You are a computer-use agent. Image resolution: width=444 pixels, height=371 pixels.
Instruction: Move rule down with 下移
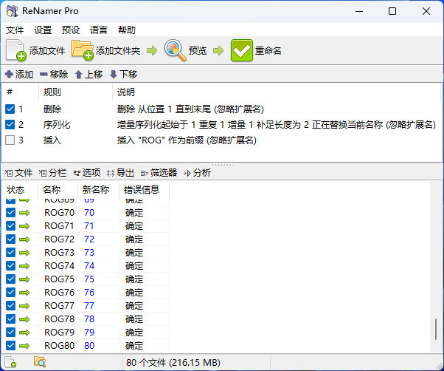123,75
